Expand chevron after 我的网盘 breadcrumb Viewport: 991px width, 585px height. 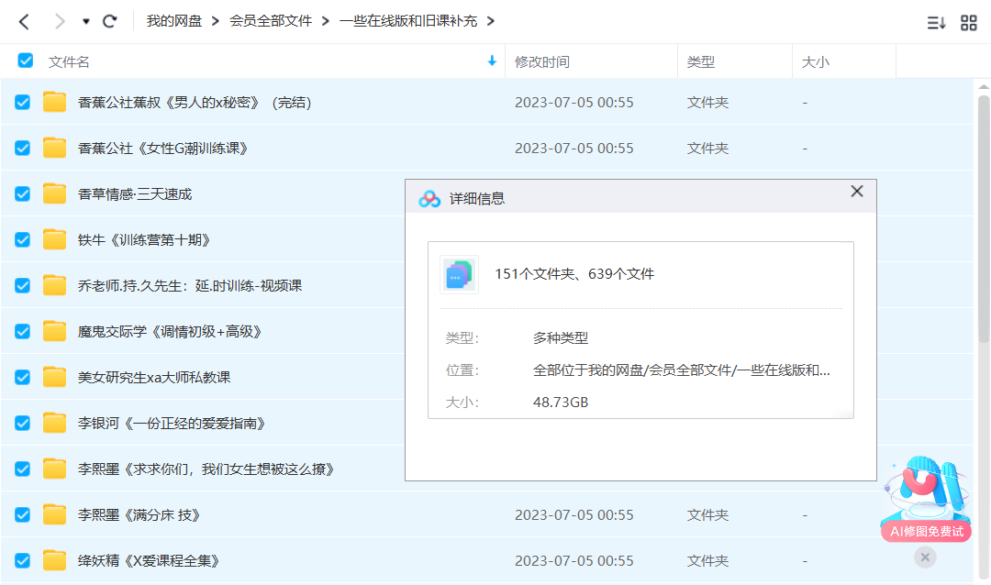pyautogui.click(x=216, y=21)
